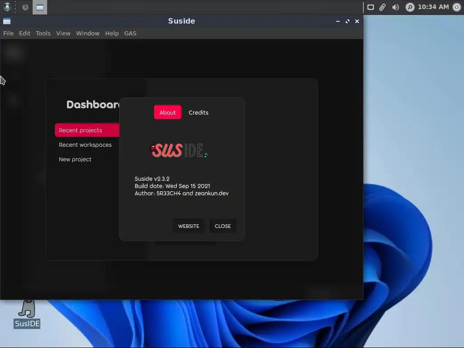
Task: Click the SusIDE logo image
Action: [179, 150]
